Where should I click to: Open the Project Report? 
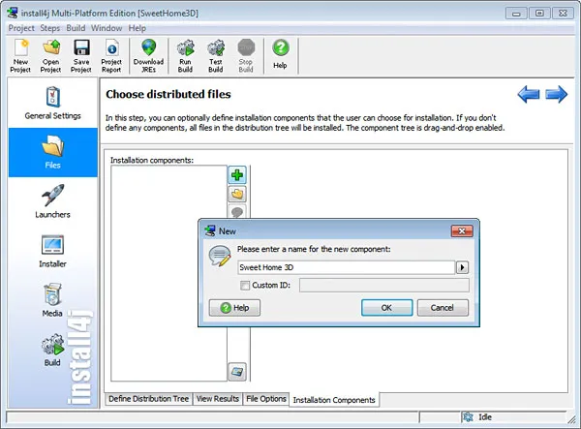[x=111, y=56]
